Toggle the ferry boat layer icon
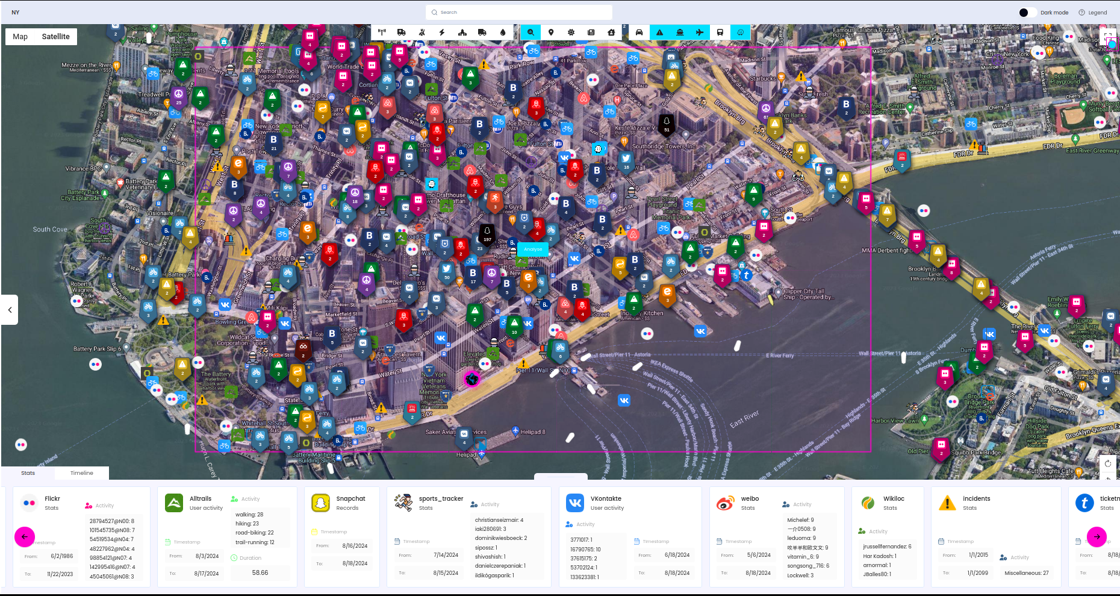The image size is (1120, 596). coord(680,33)
